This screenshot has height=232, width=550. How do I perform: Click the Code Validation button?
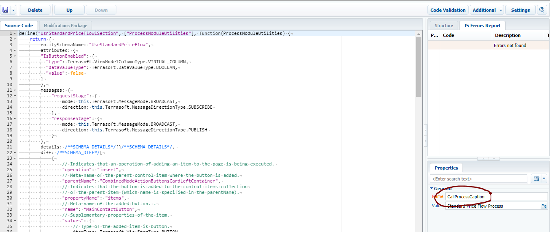coord(448,10)
